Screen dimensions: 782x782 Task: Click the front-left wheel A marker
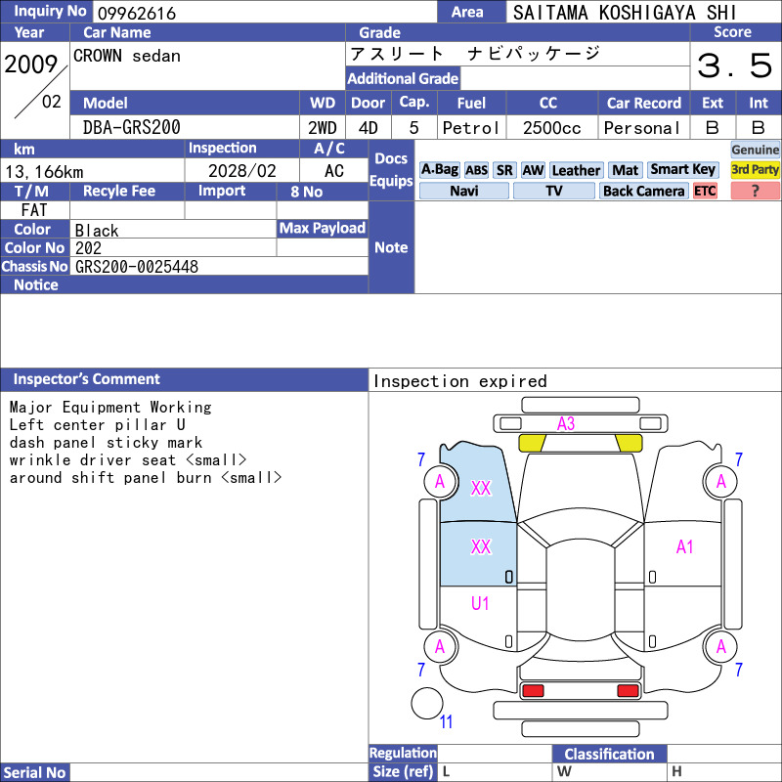(439, 481)
